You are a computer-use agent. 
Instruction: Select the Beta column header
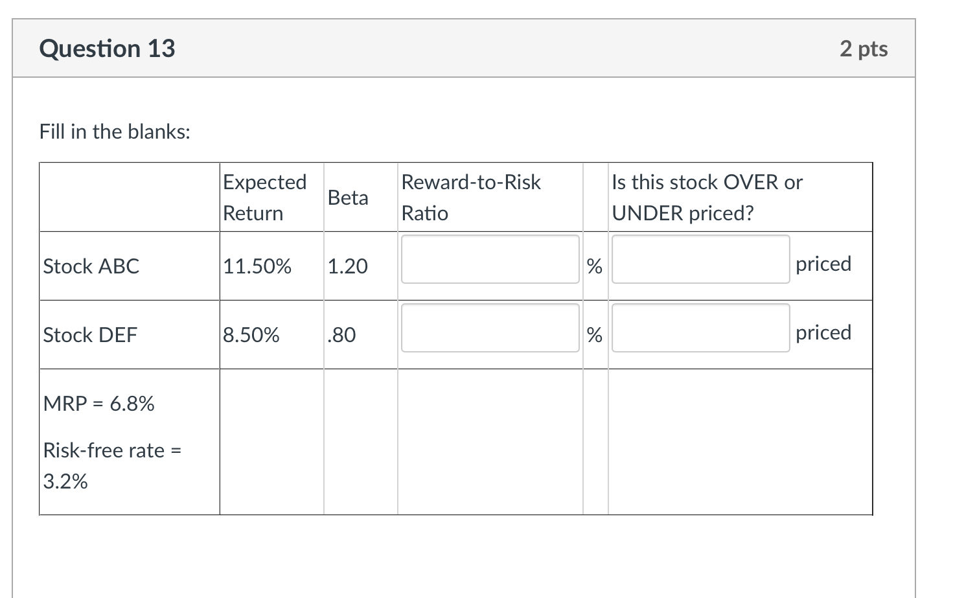click(x=348, y=197)
